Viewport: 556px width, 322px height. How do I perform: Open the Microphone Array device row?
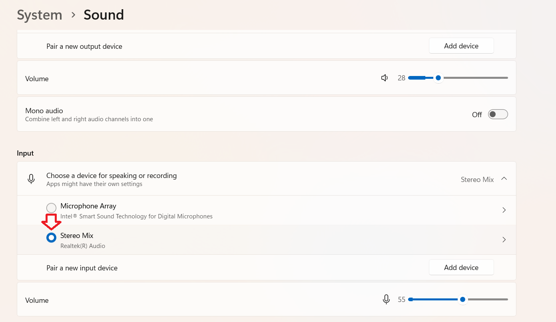[267, 210]
